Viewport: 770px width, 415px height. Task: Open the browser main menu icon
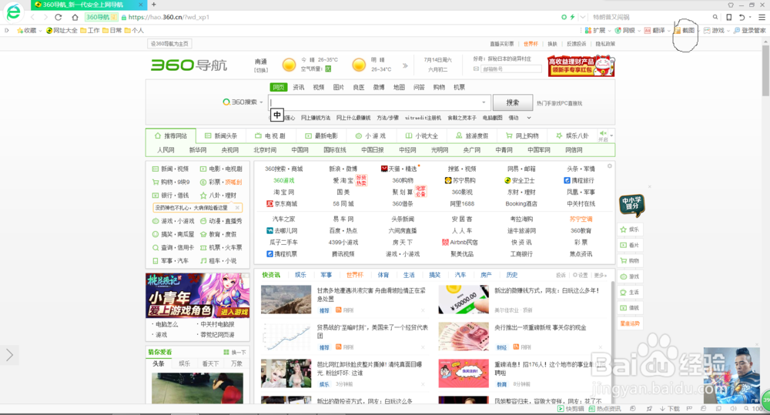click(x=762, y=17)
